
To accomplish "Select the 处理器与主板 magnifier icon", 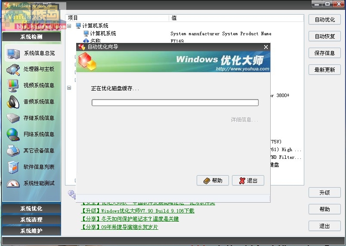I will 13,70.
